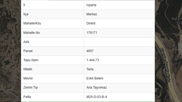Screen dimensions: 182x102
Task: Select the Direkli neighborhood value
Action: pos(91,23)
